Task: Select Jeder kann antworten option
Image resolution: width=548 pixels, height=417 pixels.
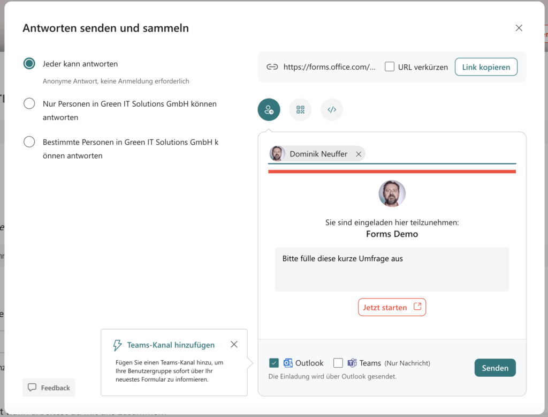Action: [29, 63]
